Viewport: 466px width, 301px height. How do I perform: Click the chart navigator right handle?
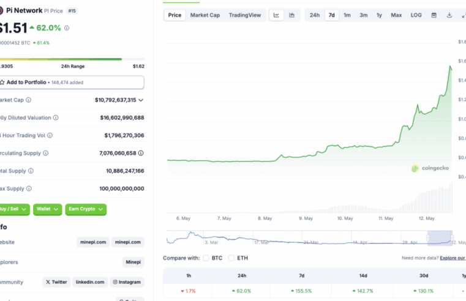click(x=452, y=238)
